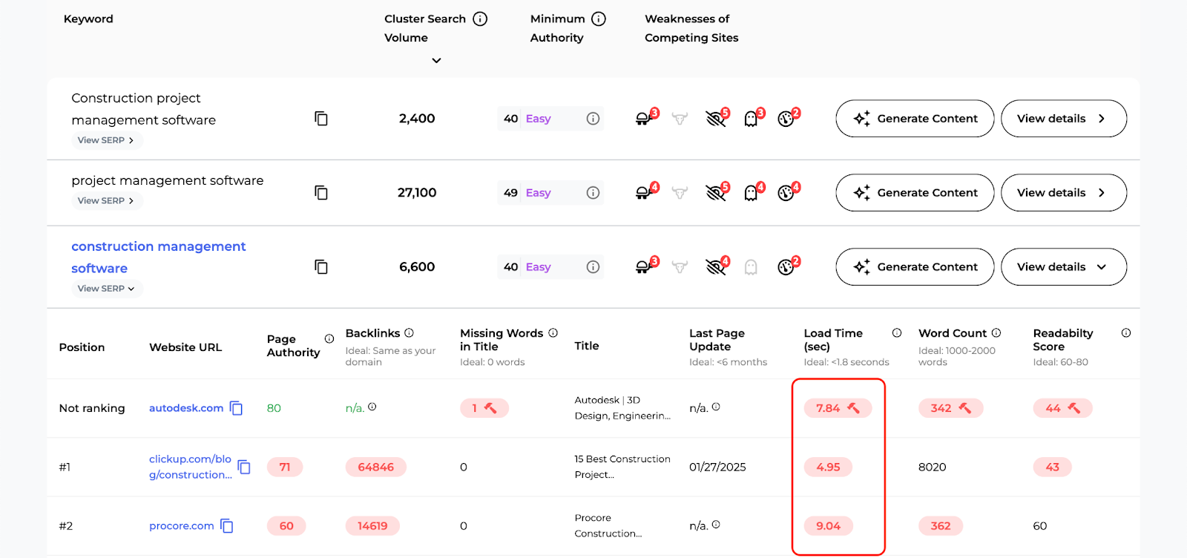
Task: Collapse View details for construction management software row
Action: [x=1062, y=266]
